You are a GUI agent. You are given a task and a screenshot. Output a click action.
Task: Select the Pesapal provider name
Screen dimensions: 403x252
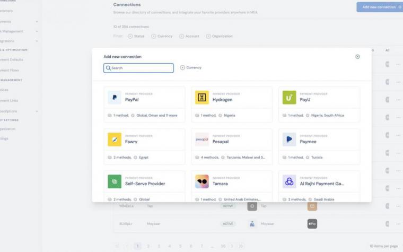point(220,142)
